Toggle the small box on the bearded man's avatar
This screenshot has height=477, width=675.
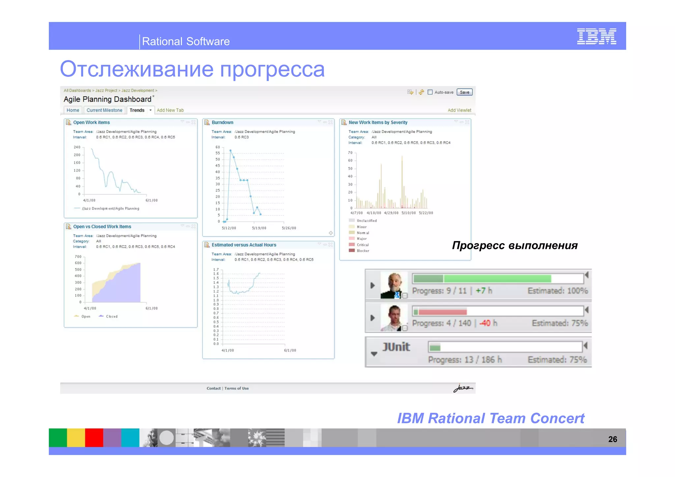point(405,295)
